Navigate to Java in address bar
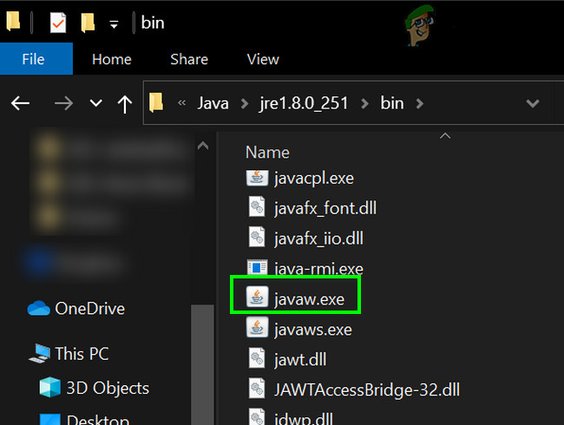 [213, 103]
